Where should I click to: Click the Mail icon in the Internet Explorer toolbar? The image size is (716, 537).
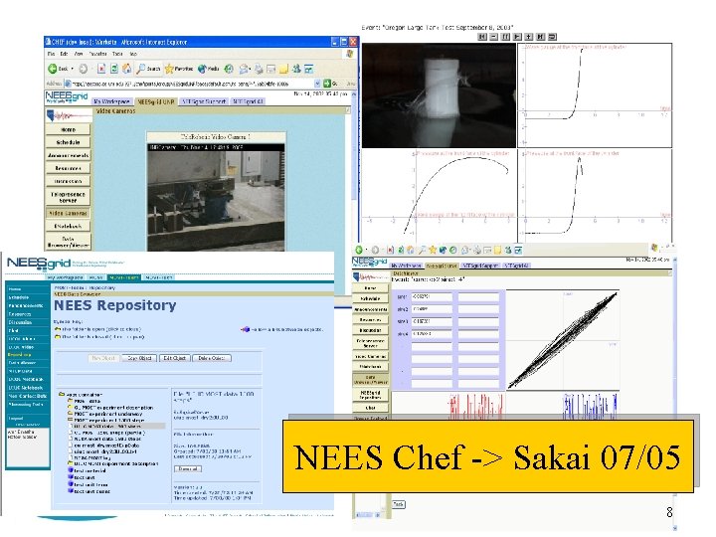point(245,69)
